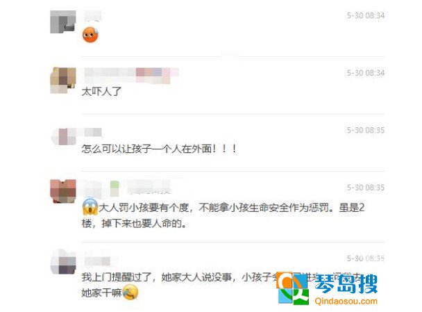Click comment starting 大人罚小孩要有个度
The height and width of the screenshot is (312, 422).
coord(223,215)
